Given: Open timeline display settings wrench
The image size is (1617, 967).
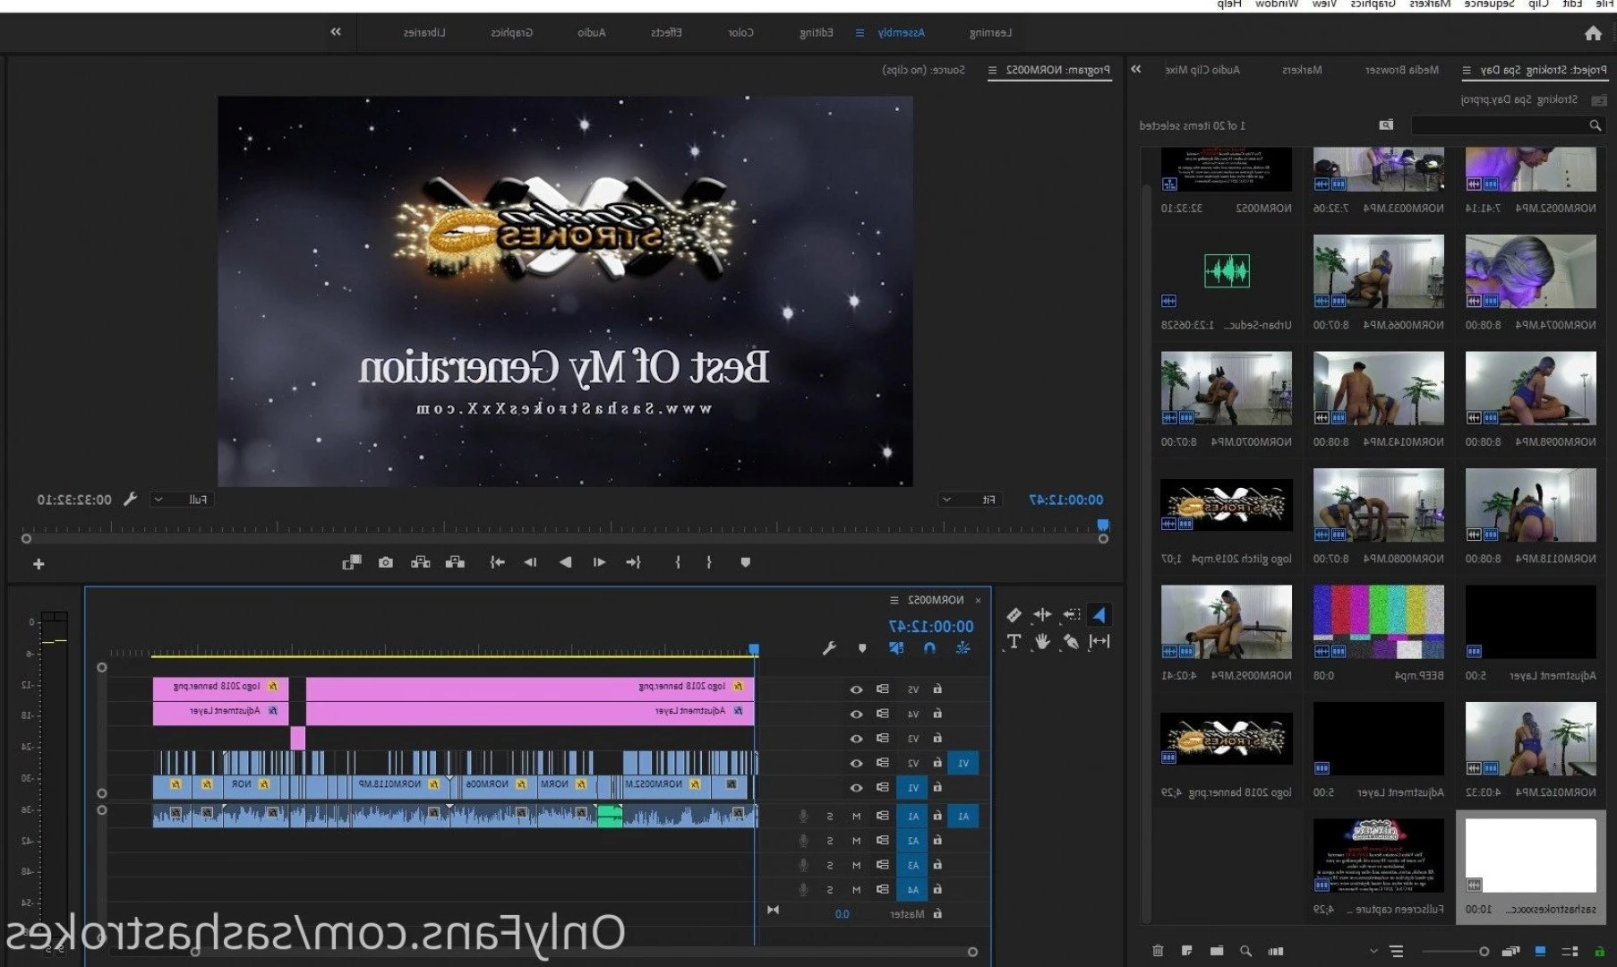Looking at the screenshot, I should click(829, 648).
